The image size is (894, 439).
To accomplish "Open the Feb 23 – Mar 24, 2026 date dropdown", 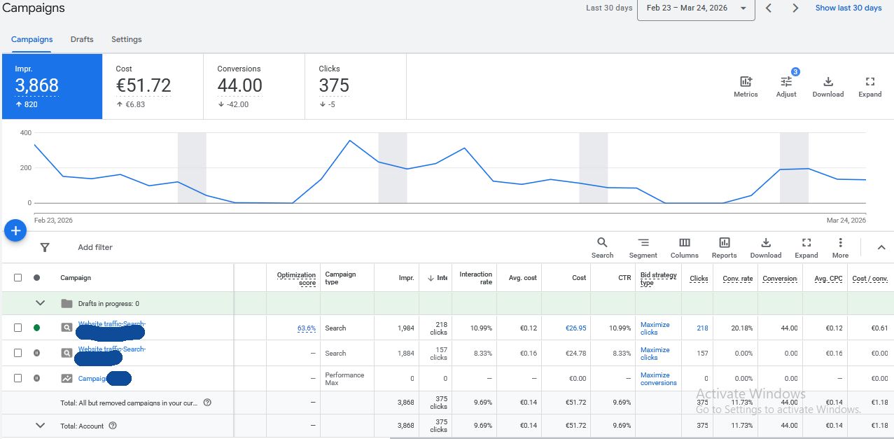I will 696,8.
